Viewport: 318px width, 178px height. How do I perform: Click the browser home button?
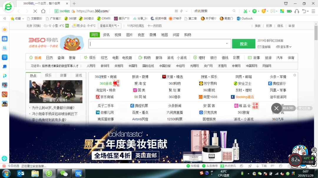pyautogui.click(x=43, y=11)
